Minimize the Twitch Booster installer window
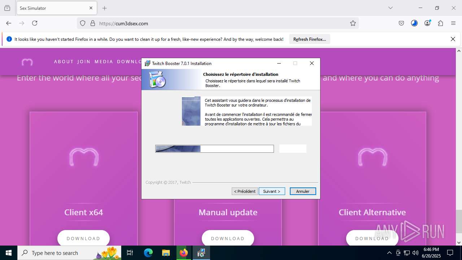 click(279, 63)
